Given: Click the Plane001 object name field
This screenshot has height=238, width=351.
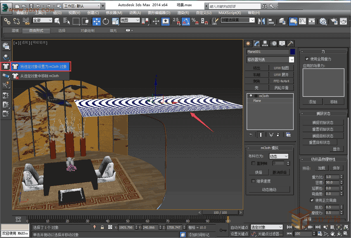Looking at the screenshot, I should pos(267,52).
